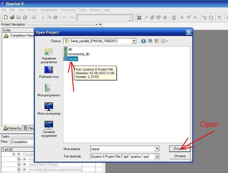Click the Paste clipboard toolbar icon
This screenshot has width=228, height=173.
tap(56, 18)
